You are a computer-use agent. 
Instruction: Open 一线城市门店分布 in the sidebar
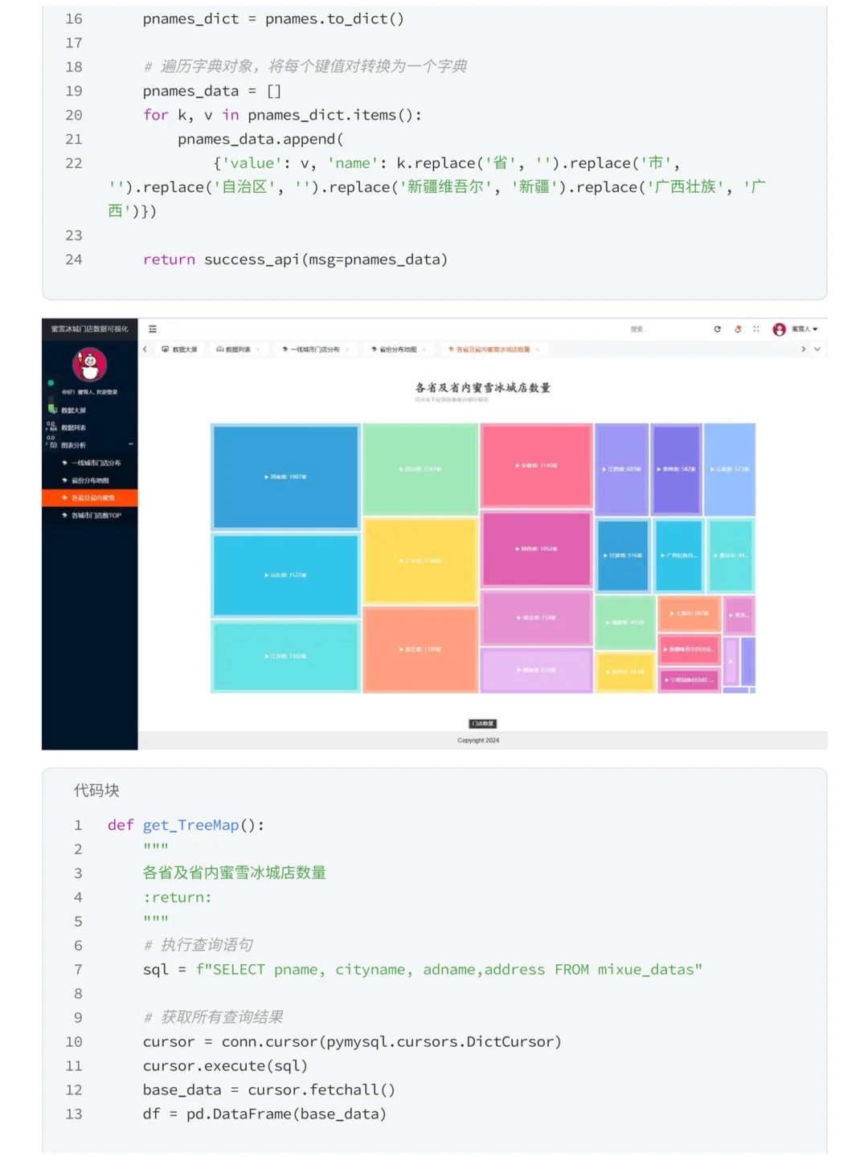coord(89,463)
